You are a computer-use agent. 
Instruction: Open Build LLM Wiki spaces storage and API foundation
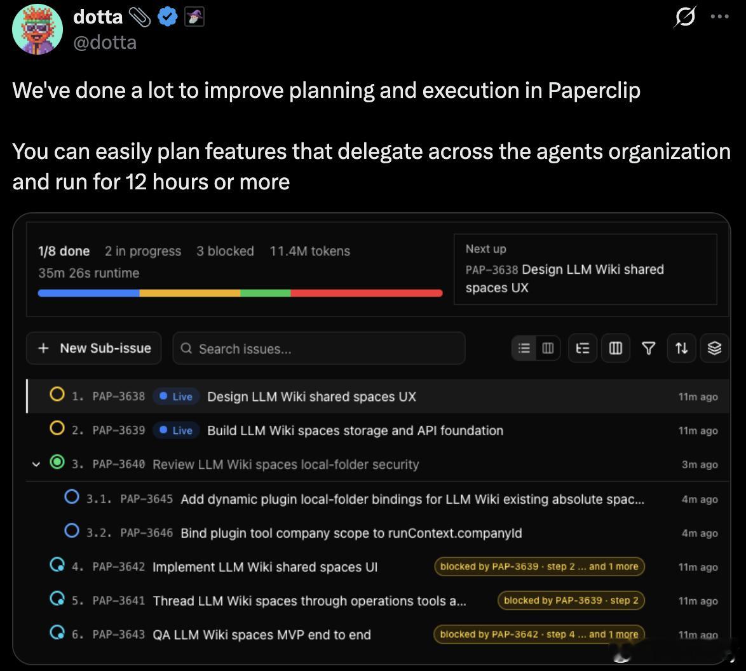pyautogui.click(x=355, y=431)
